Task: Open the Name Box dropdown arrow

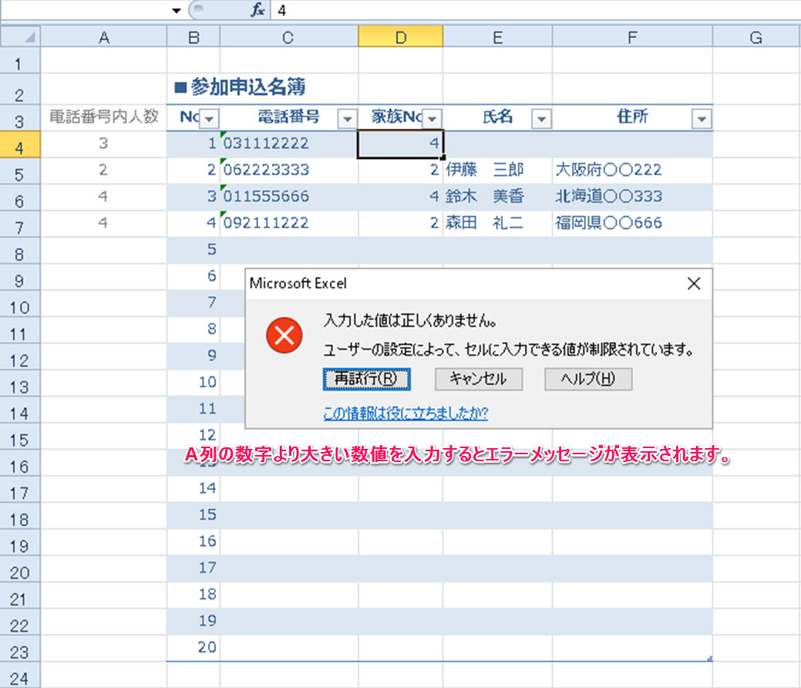Action: click(177, 11)
